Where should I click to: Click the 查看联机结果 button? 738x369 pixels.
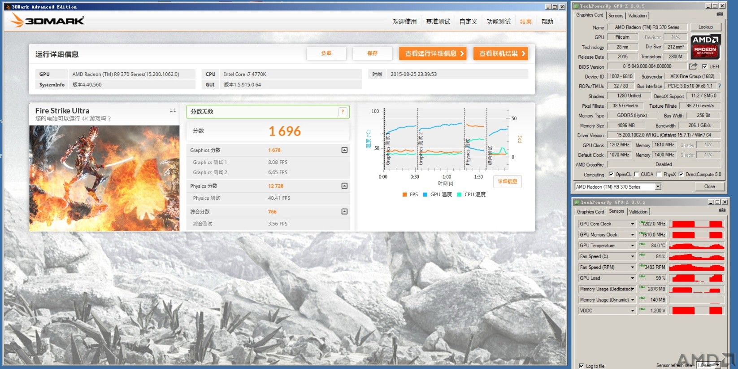[501, 53]
